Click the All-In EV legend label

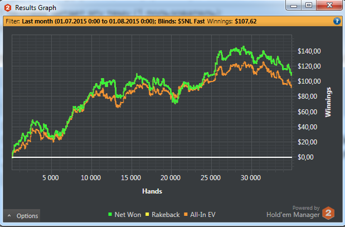[x=203, y=215]
